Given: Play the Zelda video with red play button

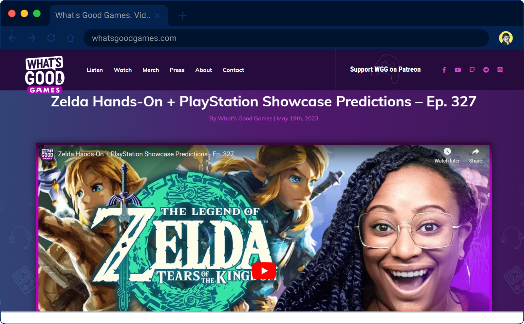Looking at the screenshot, I should 264,271.
